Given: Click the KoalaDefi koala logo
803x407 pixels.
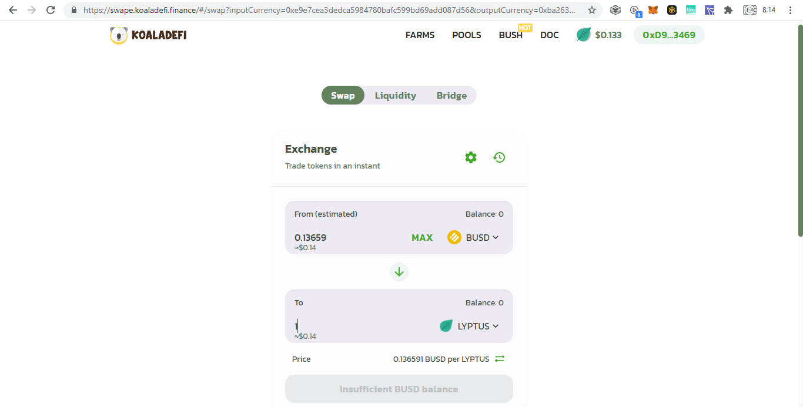Looking at the screenshot, I should coord(119,35).
